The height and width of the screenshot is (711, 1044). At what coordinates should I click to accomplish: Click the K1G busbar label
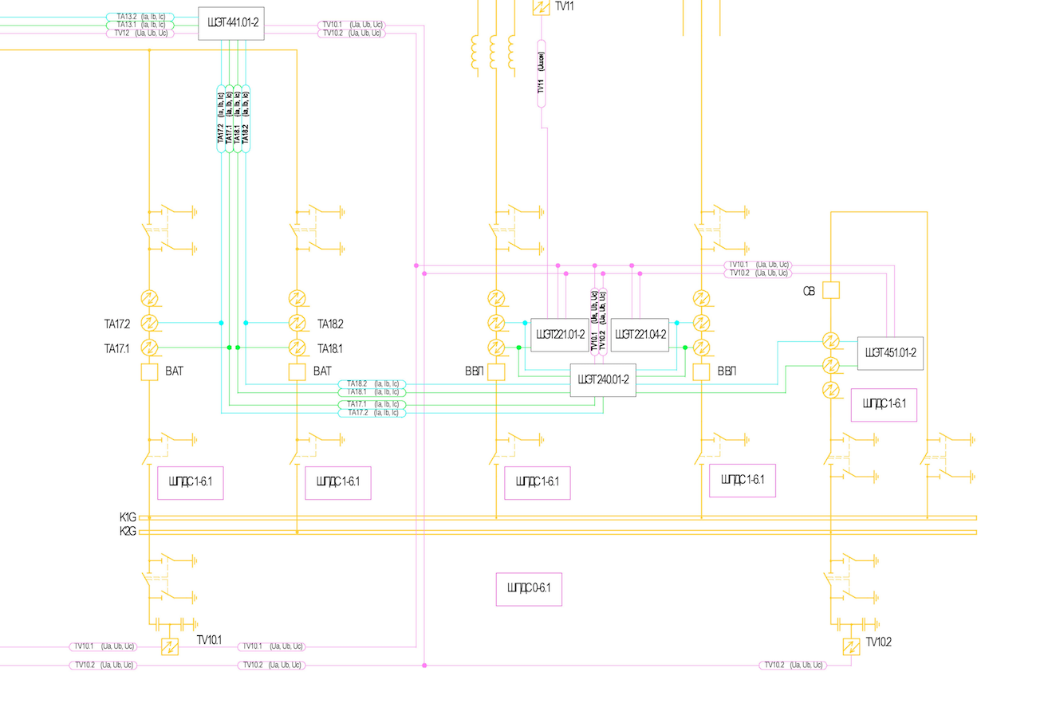pos(128,517)
